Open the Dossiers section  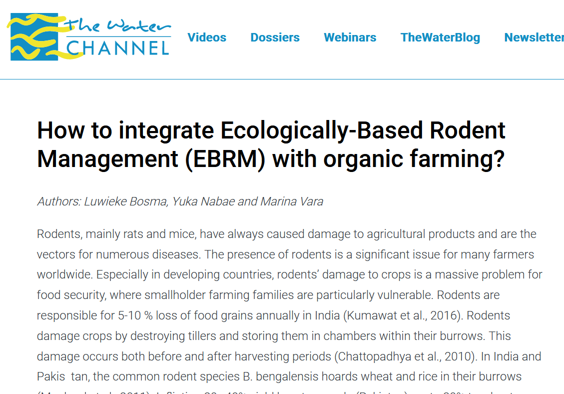pyautogui.click(x=275, y=37)
